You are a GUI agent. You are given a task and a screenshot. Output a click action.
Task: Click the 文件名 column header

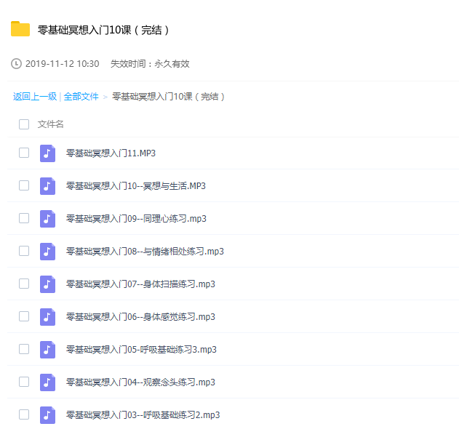[x=50, y=124]
